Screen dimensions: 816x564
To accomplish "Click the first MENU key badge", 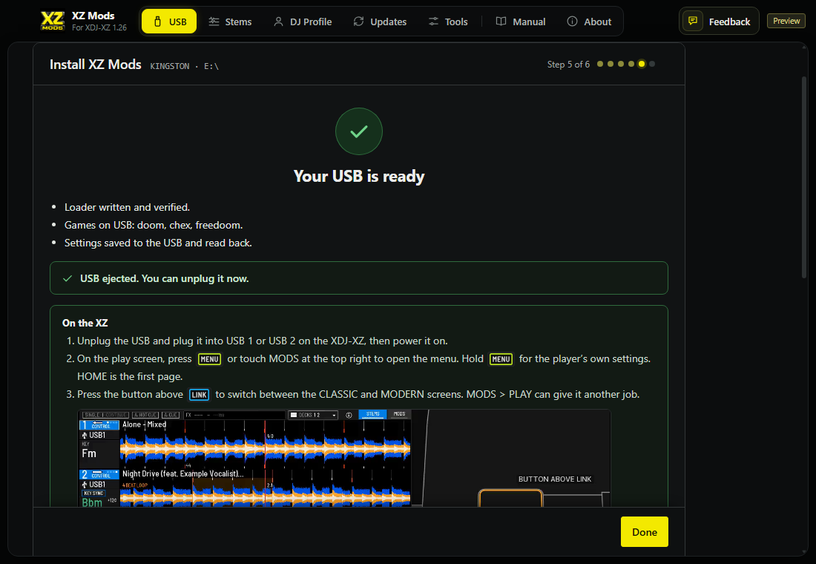I will (x=210, y=359).
